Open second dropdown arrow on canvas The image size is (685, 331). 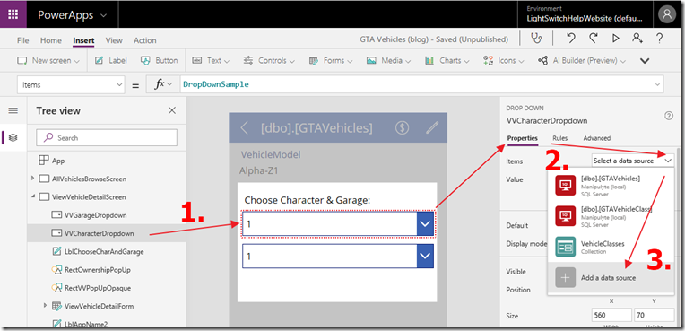pos(426,257)
